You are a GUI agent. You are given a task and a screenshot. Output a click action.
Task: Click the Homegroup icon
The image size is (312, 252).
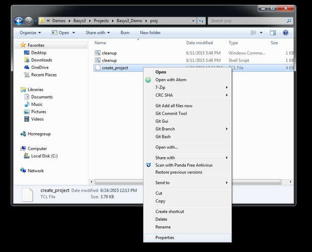pos(23,134)
